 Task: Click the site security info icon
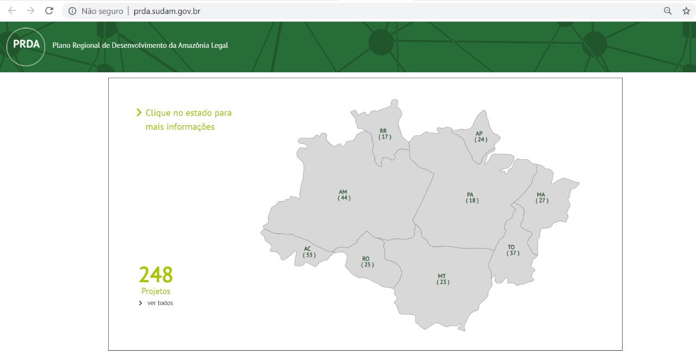click(72, 11)
